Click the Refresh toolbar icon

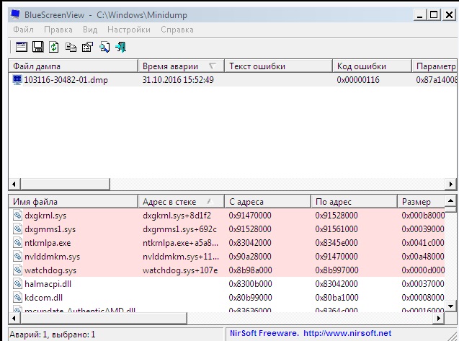click(54, 47)
